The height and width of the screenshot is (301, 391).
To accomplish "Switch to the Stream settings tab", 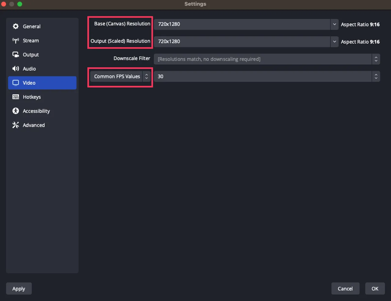I will [31, 40].
